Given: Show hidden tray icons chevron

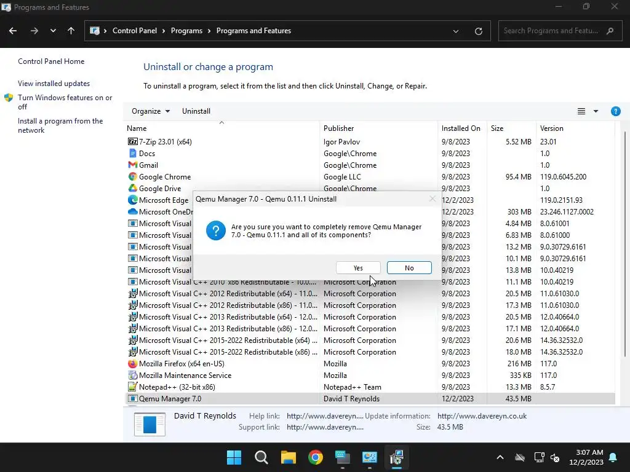Looking at the screenshot, I should click(x=500, y=457).
